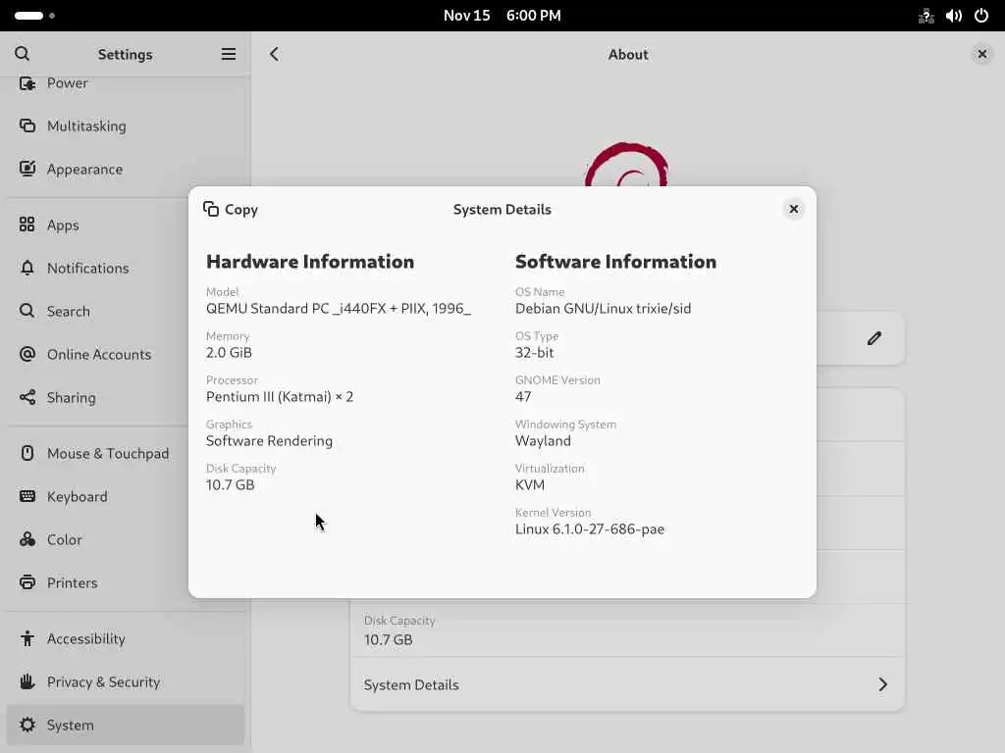The image size is (1005, 753).
Task: Click the graphics value 'Software Rendering'
Action: (269, 440)
